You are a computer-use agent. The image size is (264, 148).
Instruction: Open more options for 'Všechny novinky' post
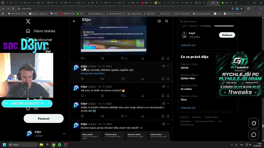pyautogui.click(x=168, y=66)
